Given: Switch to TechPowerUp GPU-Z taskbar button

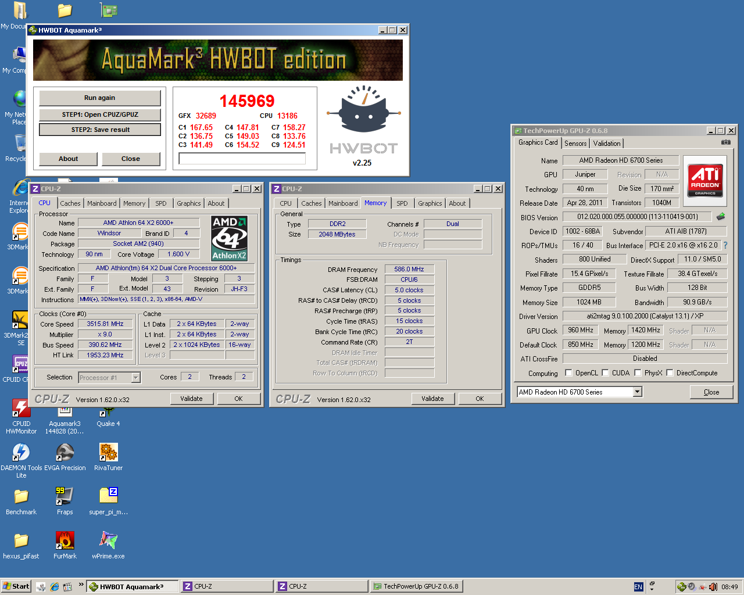Looking at the screenshot, I should point(417,586).
